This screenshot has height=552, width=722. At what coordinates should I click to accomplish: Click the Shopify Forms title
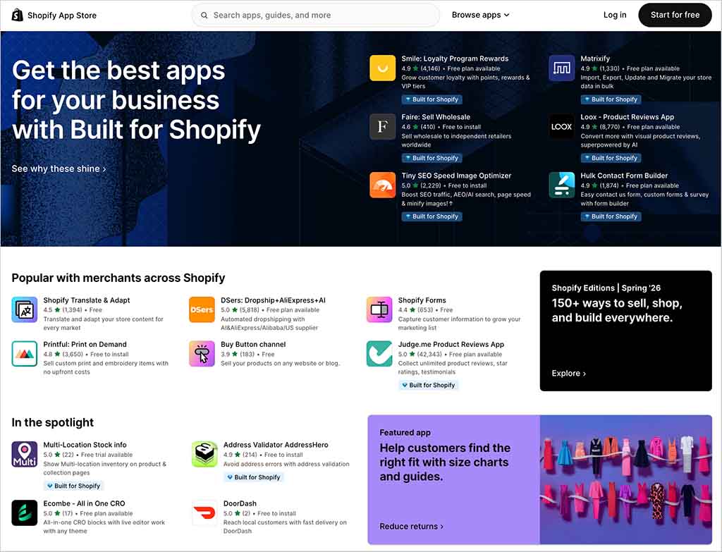pyautogui.click(x=422, y=300)
